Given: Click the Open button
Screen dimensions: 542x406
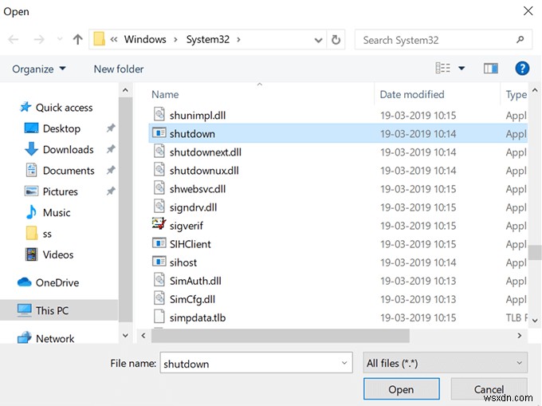Looking at the screenshot, I should (x=401, y=389).
